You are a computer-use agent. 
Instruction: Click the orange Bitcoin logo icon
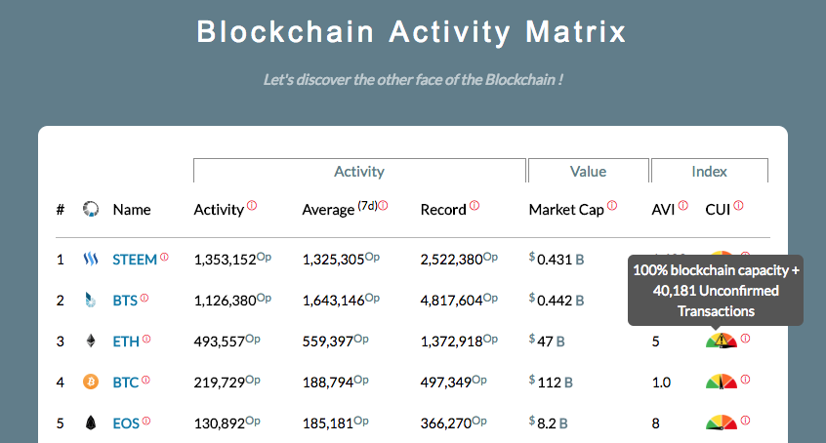click(91, 382)
